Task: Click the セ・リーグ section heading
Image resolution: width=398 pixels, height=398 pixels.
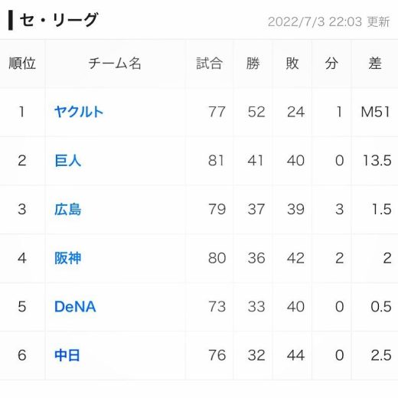Action: tap(59, 20)
